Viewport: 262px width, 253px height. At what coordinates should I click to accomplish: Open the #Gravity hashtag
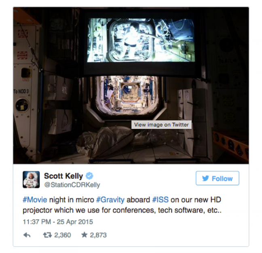coord(110,200)
